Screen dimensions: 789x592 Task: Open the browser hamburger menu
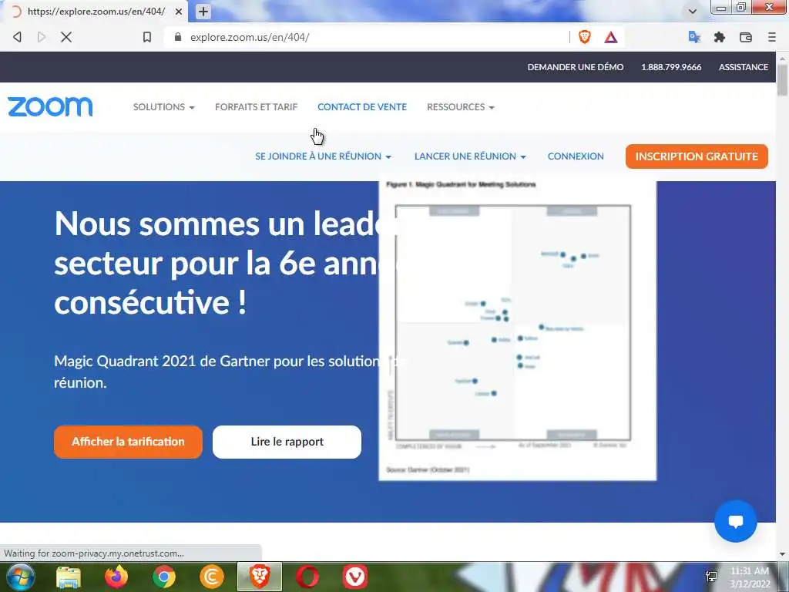click(772, 37)
